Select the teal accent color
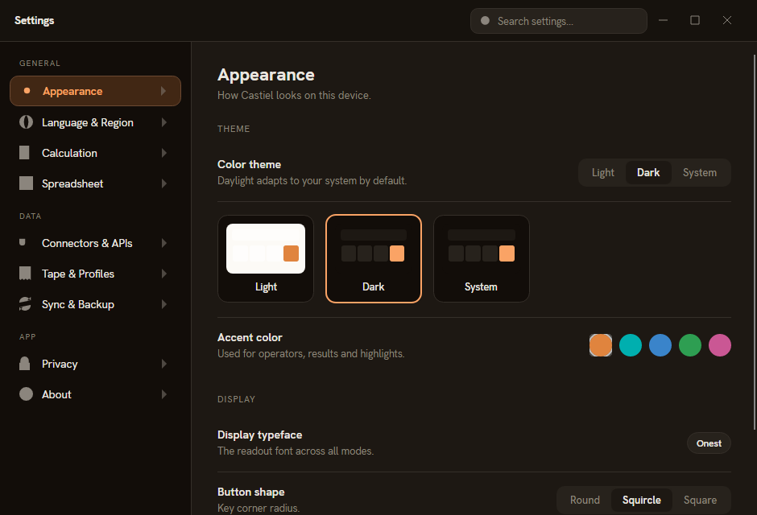Image resolution: width=757 pixels, height=515 pixels. pos(631,345)
